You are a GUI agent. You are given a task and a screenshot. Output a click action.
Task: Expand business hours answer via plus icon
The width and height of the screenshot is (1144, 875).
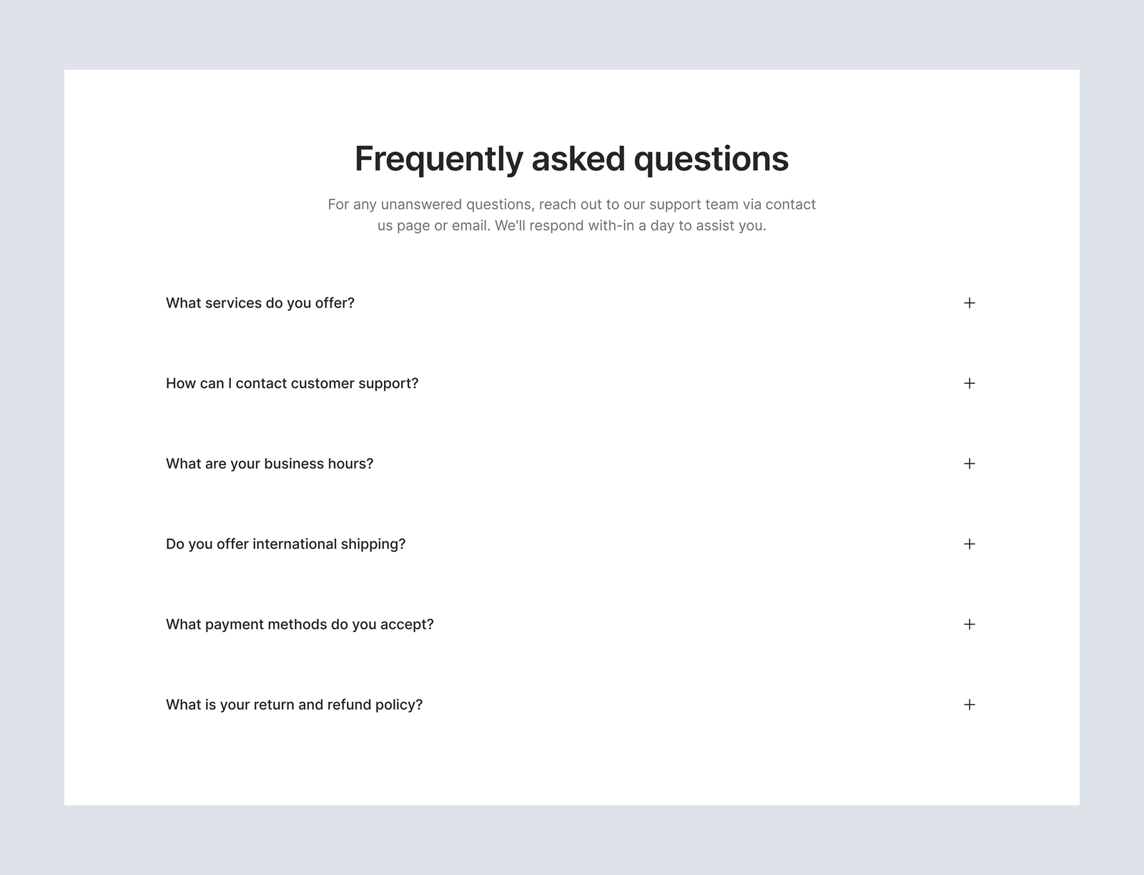click(x=969, y=464)
